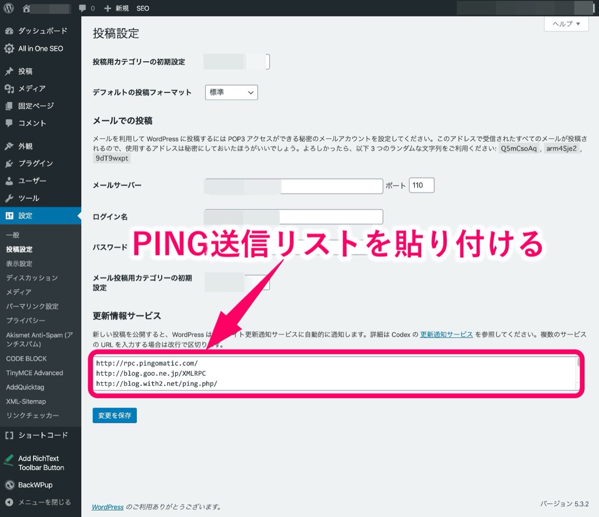This screenshot has height=517, width=599.
Task: Click メニューを閉じる collapse link
Action: [44, 502]
